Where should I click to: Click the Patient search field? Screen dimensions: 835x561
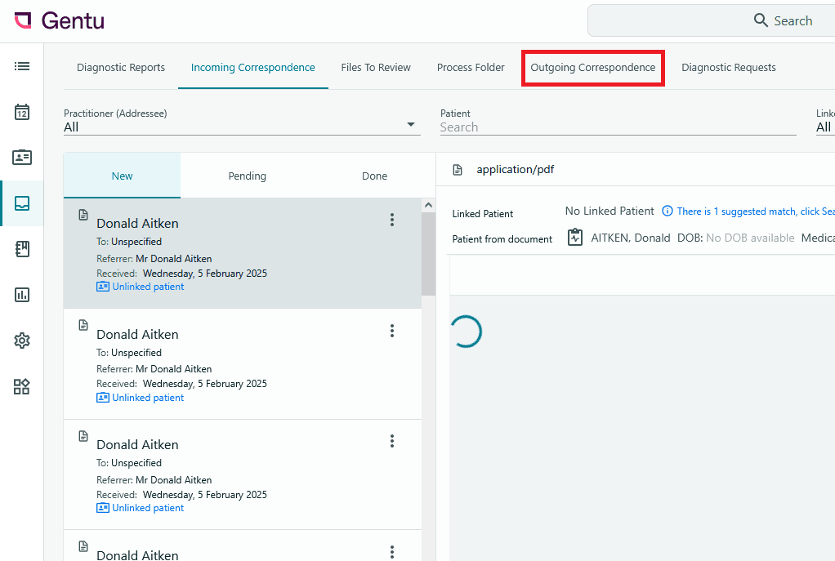point(618,127)
